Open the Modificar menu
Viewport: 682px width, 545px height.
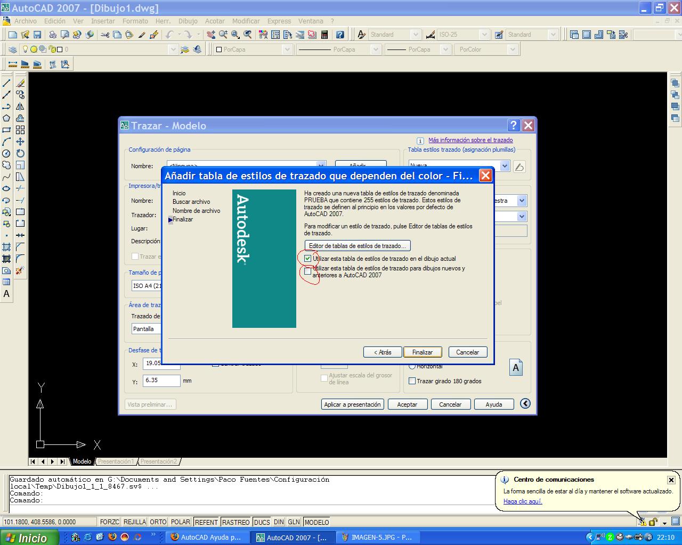tap(246, 21)
